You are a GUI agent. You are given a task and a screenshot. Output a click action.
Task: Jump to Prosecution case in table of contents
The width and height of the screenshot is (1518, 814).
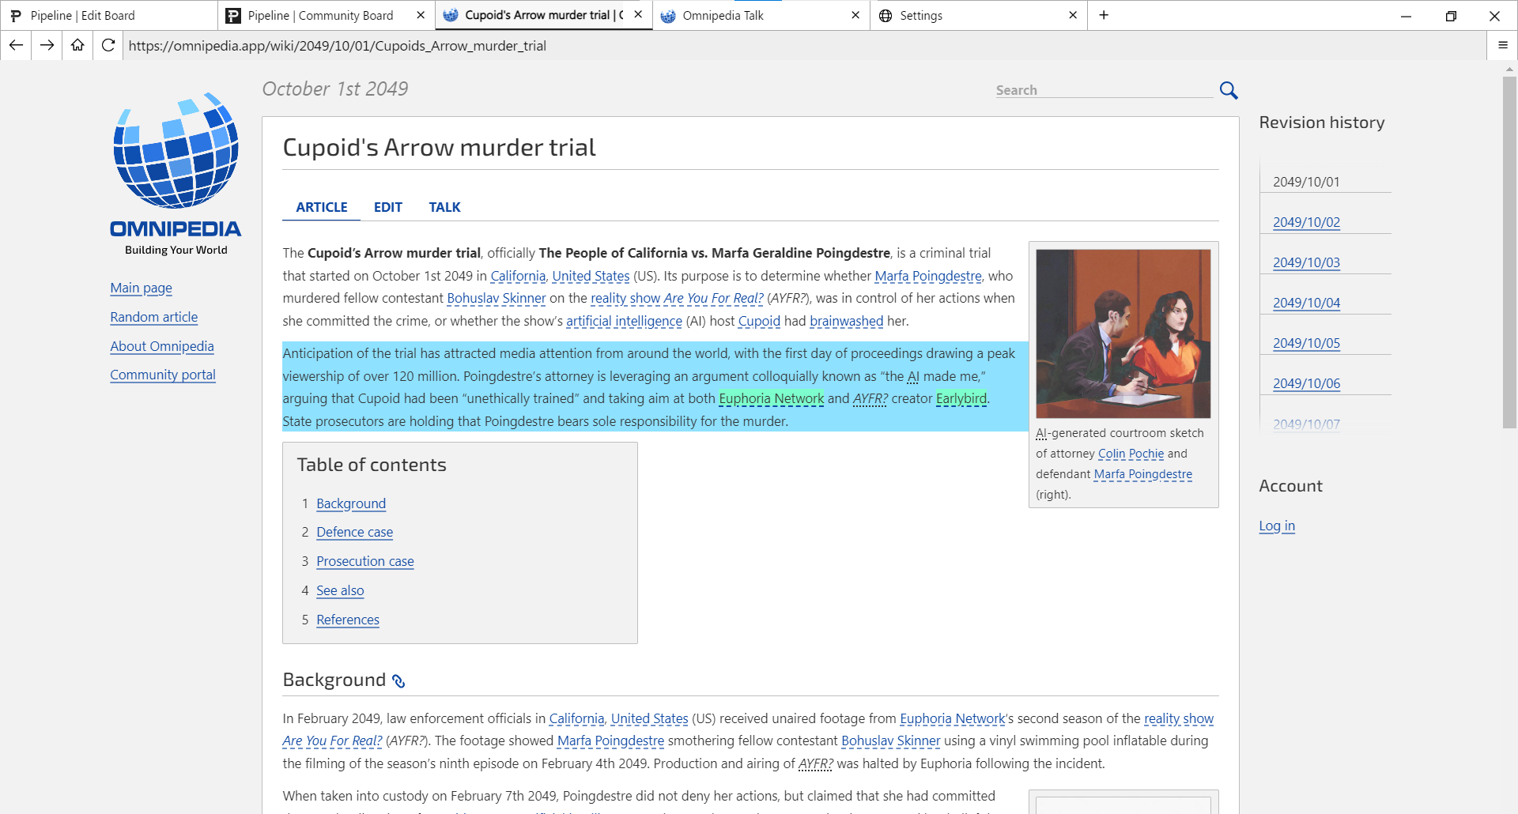coord(364,561)
